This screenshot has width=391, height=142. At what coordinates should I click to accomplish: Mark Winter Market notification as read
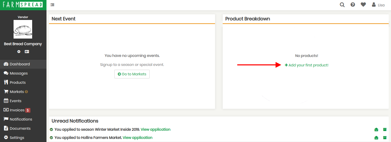376,129
